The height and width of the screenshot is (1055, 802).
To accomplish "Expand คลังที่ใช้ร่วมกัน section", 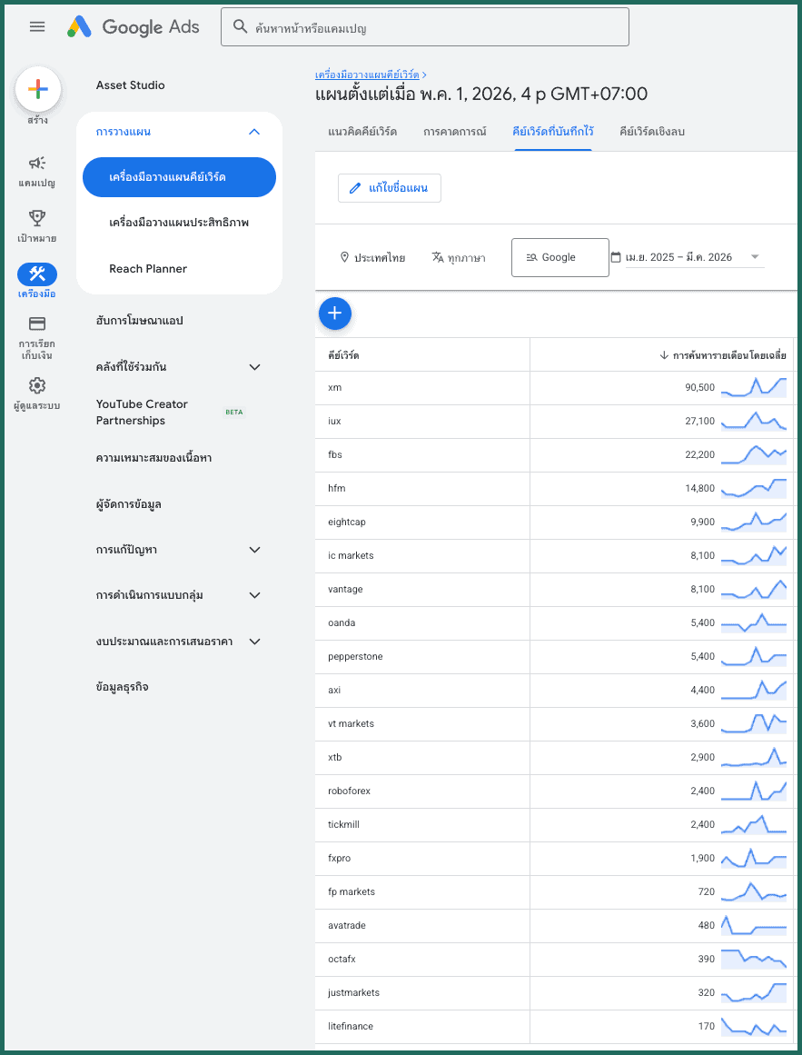I will (255, 367).
